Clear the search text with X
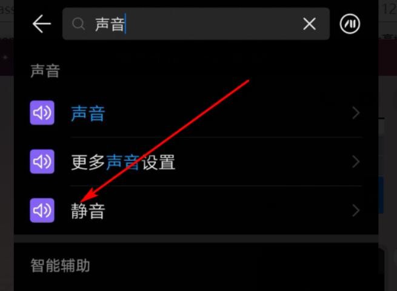Screen dimensions: 397x291 click(x=309, y=24)
